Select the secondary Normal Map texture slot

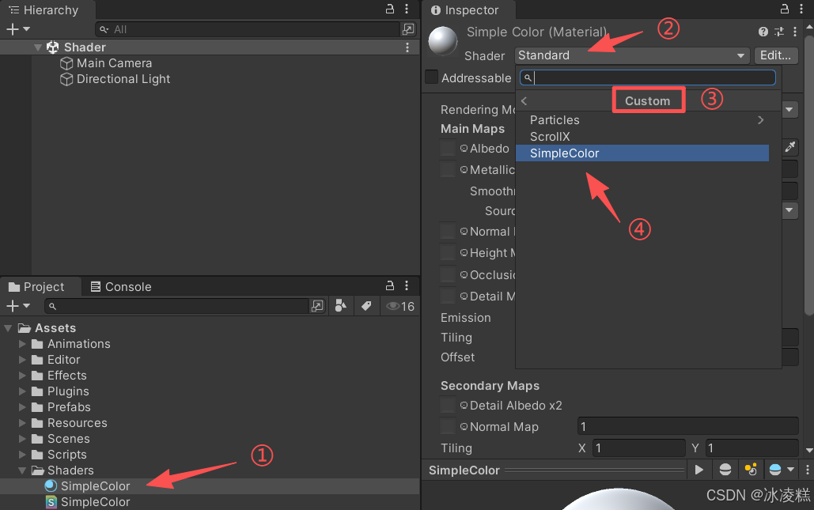tap(448, 426)
